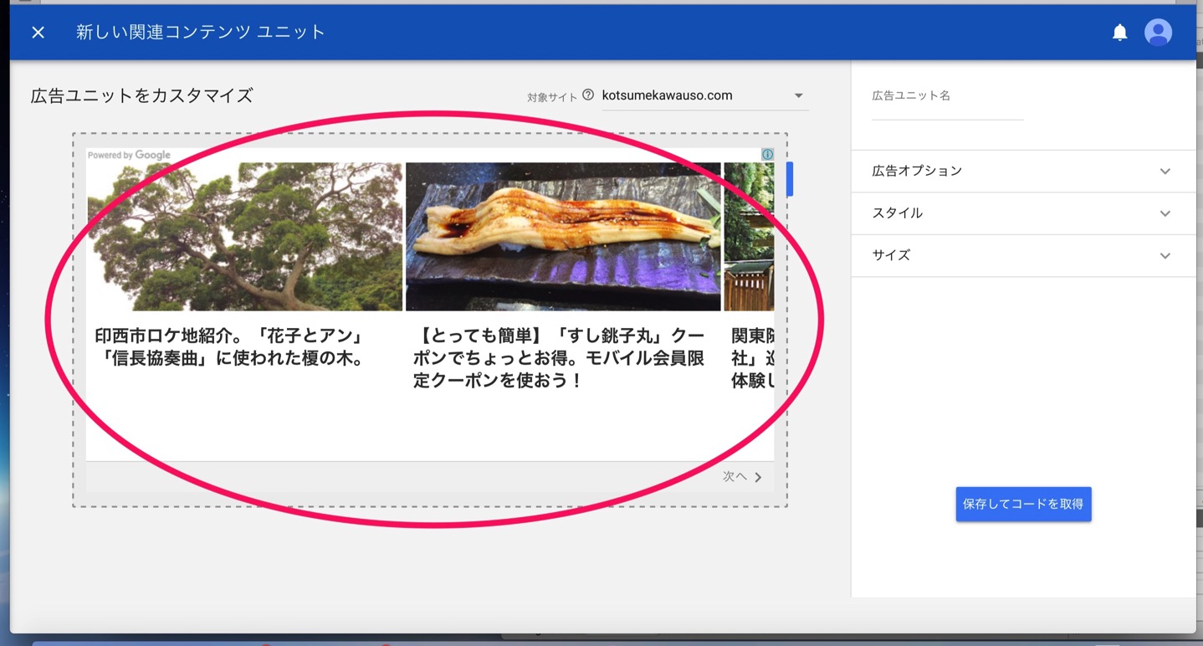The width and height of the screenshot is (1203, 646).
Task: Open the user account avatar
Action: point(1158,33)
